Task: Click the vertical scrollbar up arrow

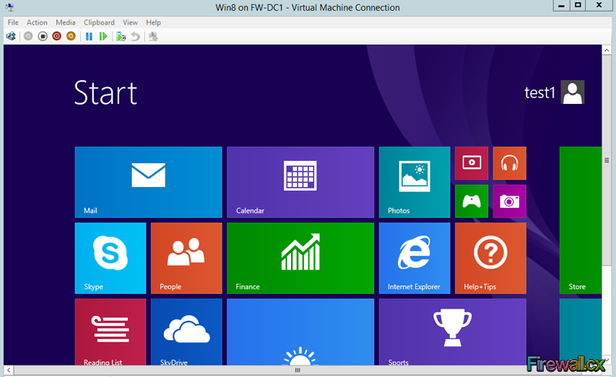Action: click(607, 50)
